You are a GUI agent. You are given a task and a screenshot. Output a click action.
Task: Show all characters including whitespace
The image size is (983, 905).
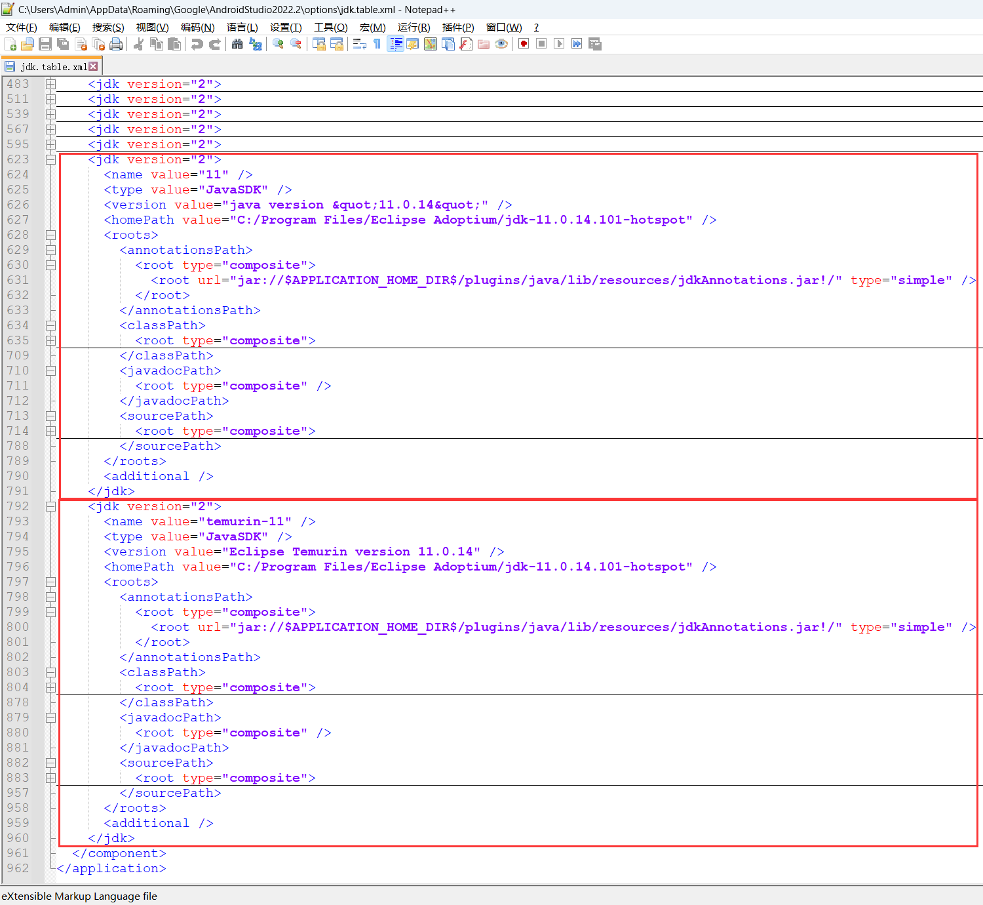377,44
